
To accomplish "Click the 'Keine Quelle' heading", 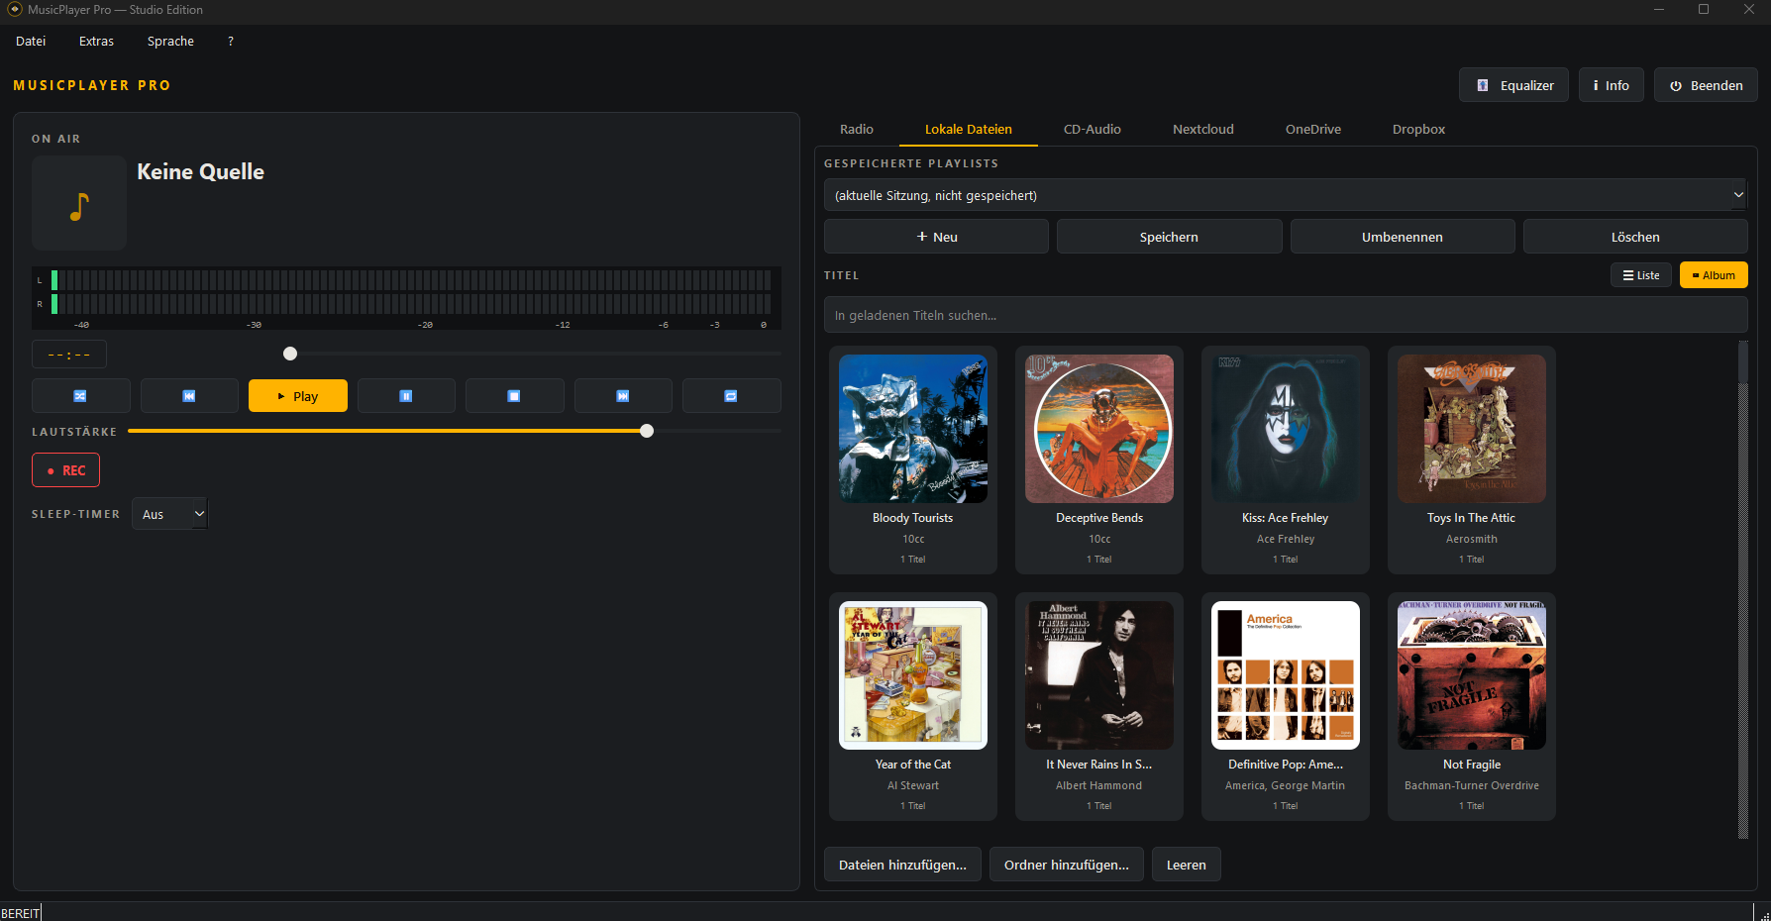I will click(x=200, y=171).
